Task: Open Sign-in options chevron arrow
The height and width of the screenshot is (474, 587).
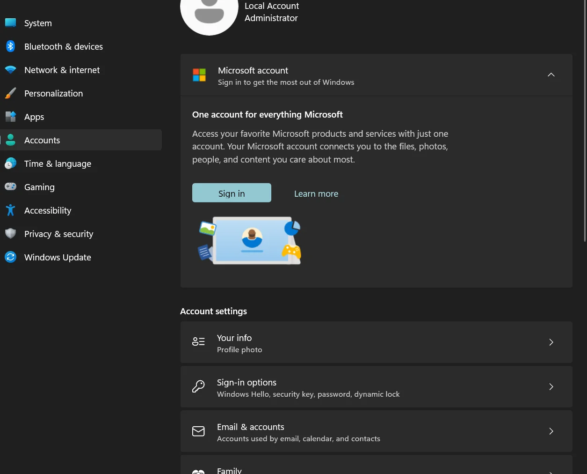Action: (x=551, y=387)
